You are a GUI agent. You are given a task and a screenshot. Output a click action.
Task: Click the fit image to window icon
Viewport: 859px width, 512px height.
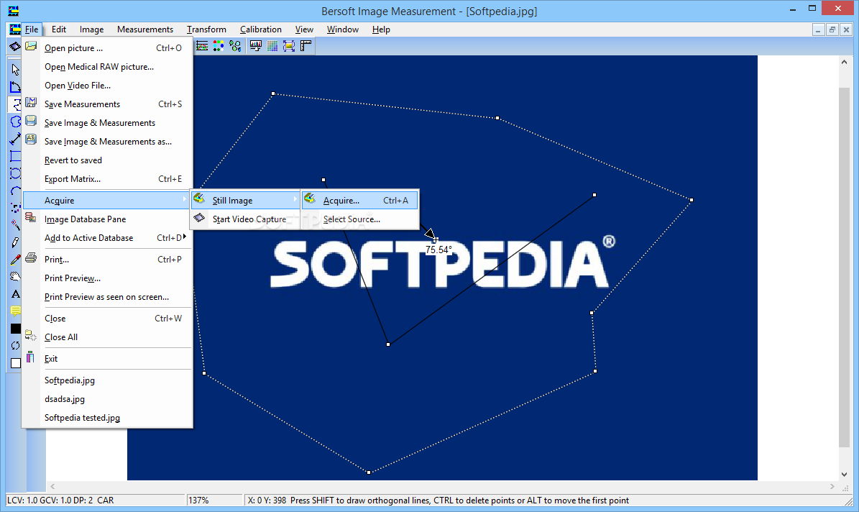[289, 46]
